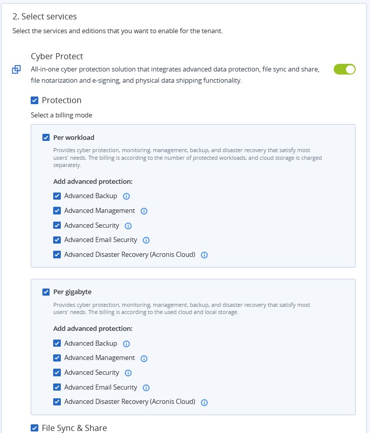Open info icon for Per workload Advanced Security
Viewport: 370px width, 433px height.
pos(128,226)
